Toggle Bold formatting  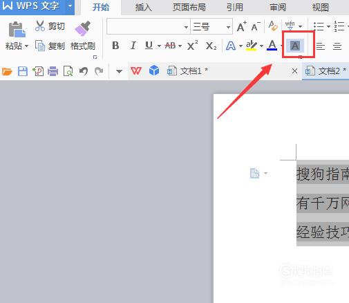[x=115, y=46]
